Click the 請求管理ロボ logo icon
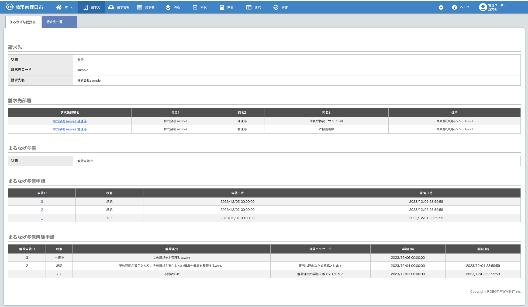 (x=10, y=7)
